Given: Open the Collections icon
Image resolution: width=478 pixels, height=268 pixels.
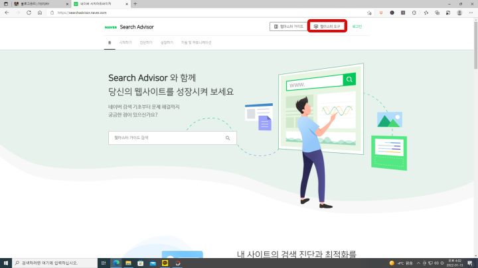Looking at the screenshot, I should point(437,13).
